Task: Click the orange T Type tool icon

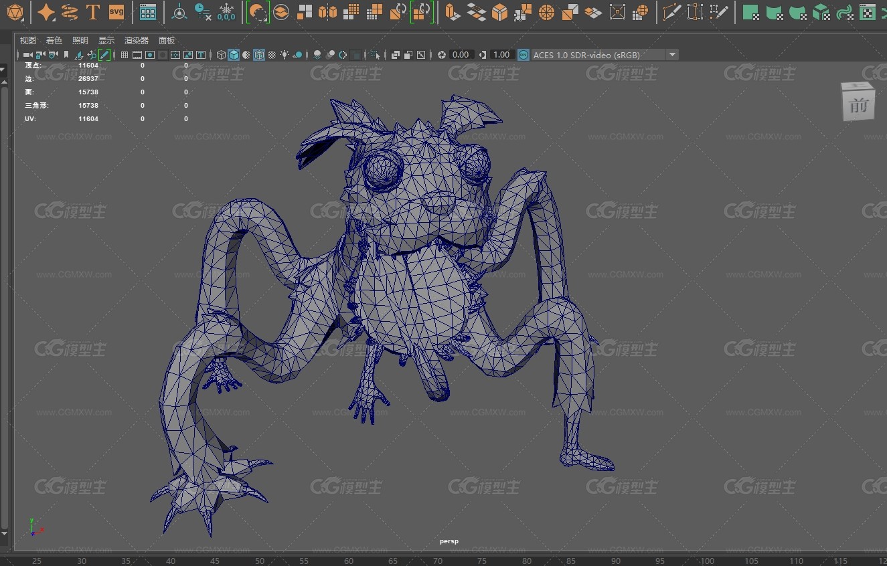Action: [x=93, y=11]
